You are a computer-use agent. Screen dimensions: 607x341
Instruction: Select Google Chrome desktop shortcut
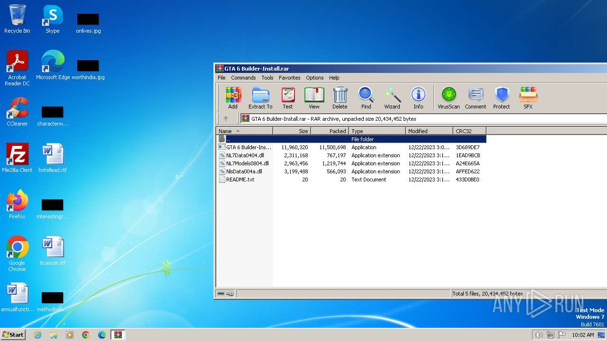[x=17, y=254]
